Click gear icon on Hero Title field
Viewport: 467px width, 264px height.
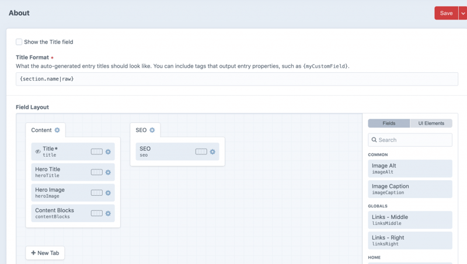pos(108,173)
